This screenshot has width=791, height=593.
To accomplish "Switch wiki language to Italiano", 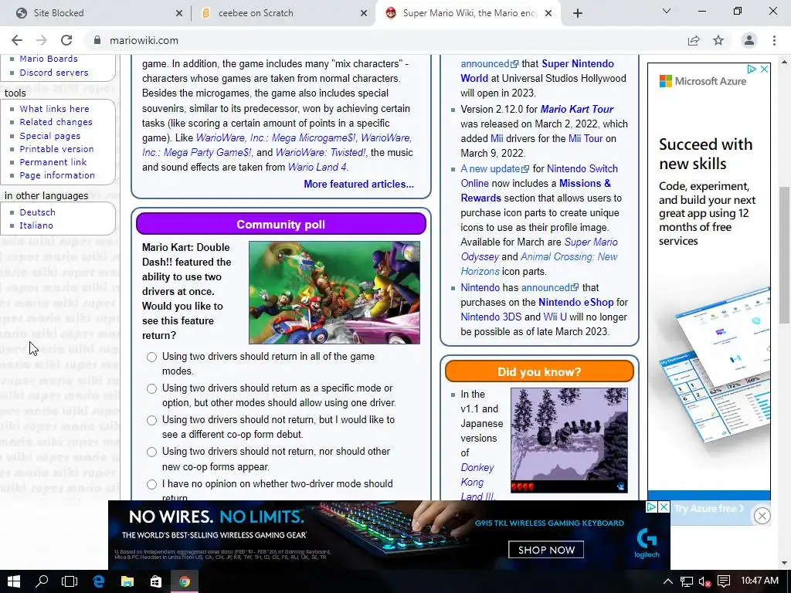I will [36, 226].
